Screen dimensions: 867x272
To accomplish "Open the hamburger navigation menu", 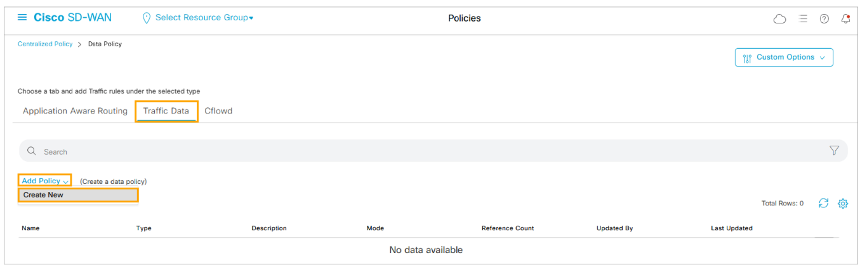I will (22, 18).
